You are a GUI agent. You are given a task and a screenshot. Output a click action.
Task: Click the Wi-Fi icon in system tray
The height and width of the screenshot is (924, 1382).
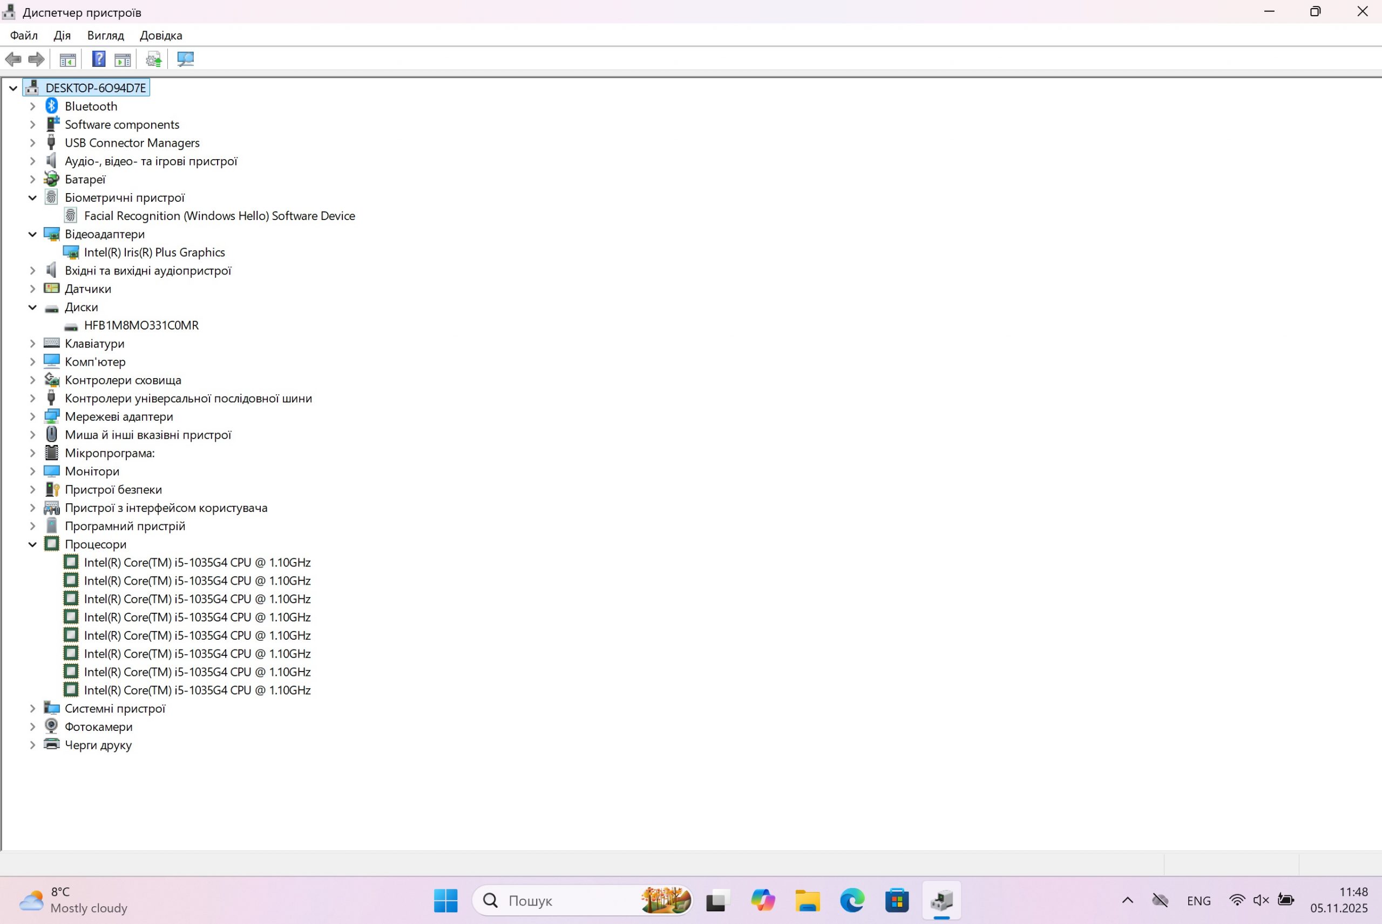pyautogui.click(x=1236, y=900)
